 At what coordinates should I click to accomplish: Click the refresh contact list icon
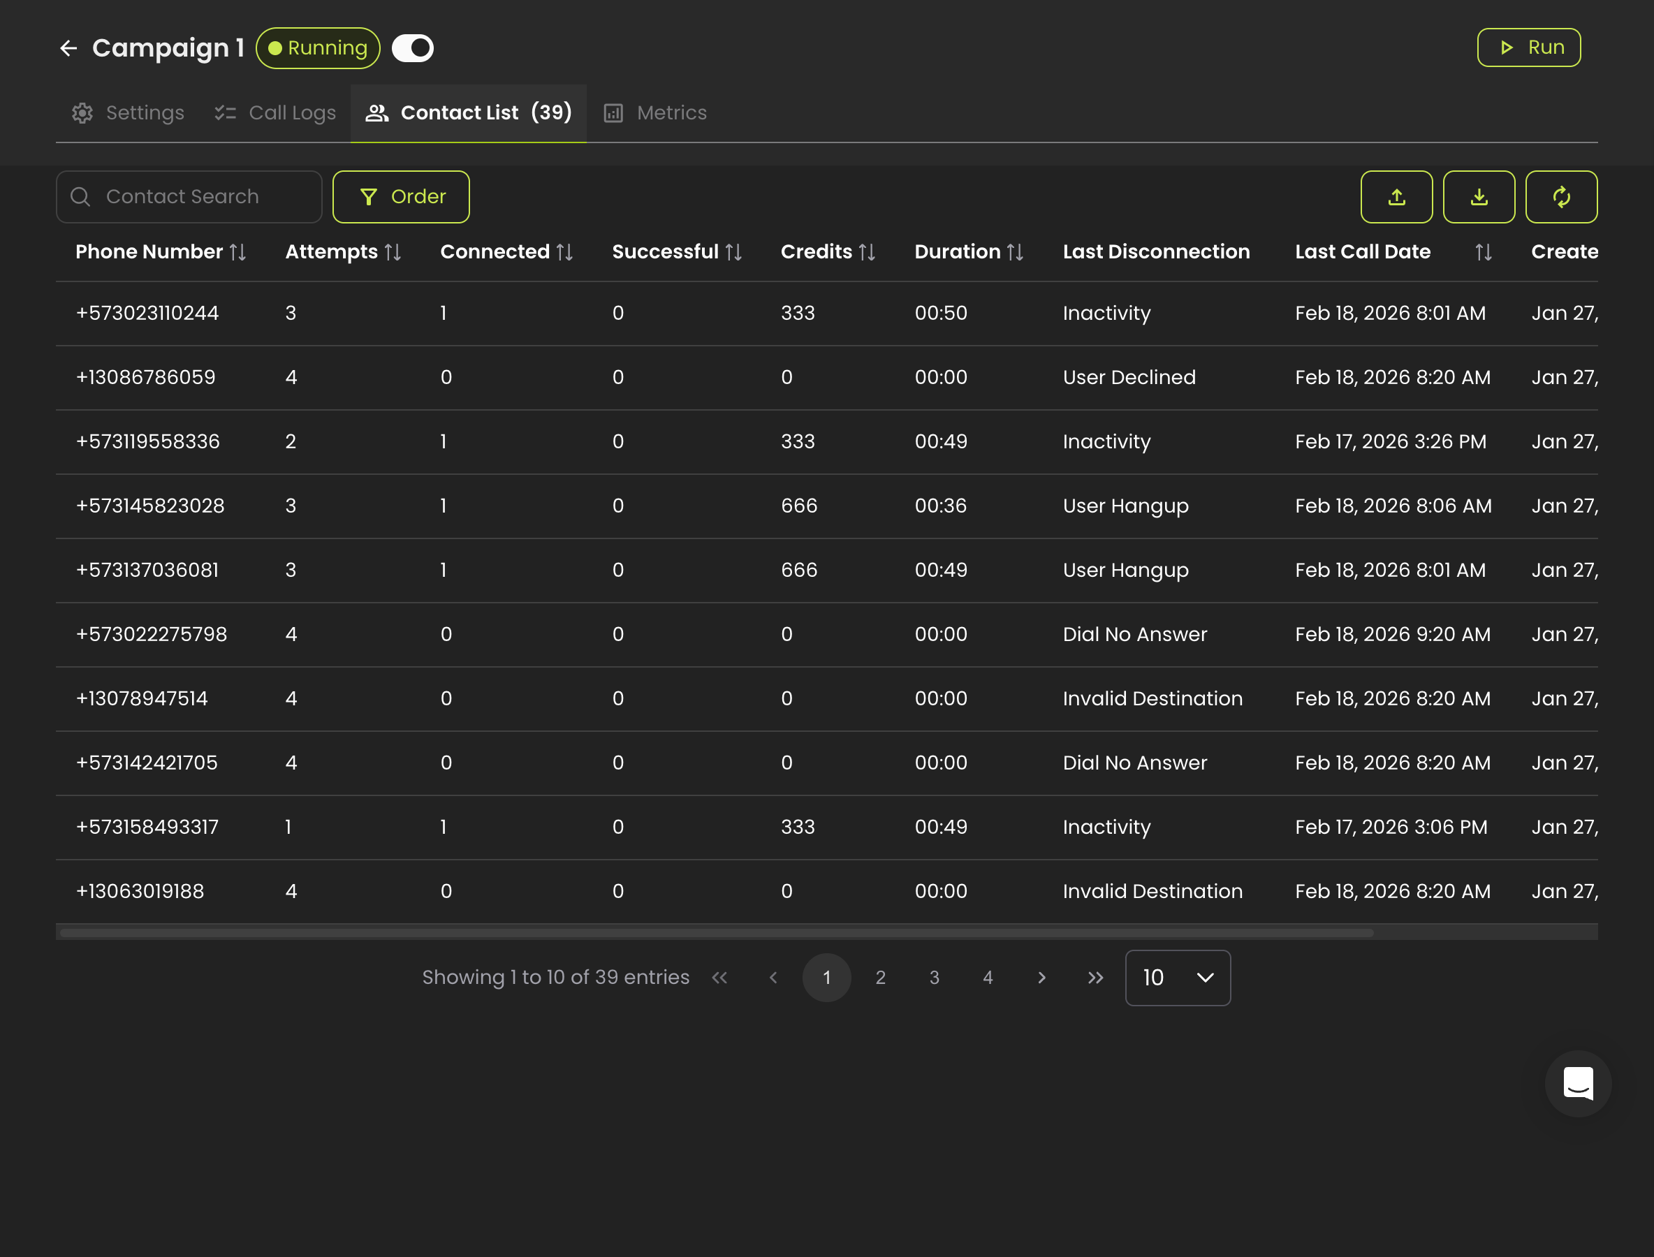tap(1560, 197)
